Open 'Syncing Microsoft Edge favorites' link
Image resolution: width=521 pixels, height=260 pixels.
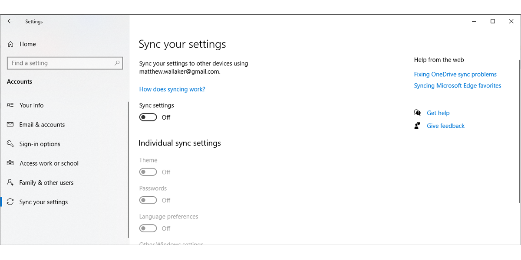pyautogui.click(x=458, y=85)
